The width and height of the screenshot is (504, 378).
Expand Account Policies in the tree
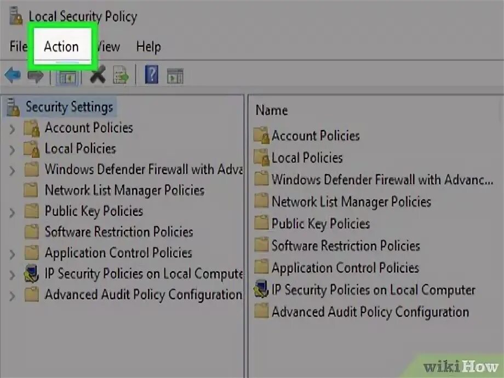(x=12, y=129)
